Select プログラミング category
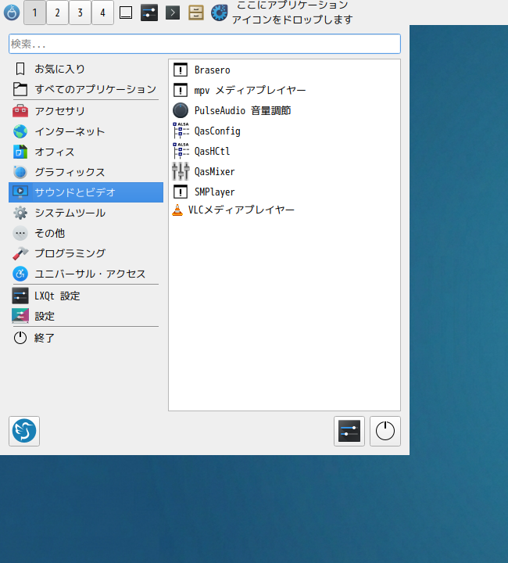This screenshot has width=508, height=563. pyautogui.click(x=86, y=253)
